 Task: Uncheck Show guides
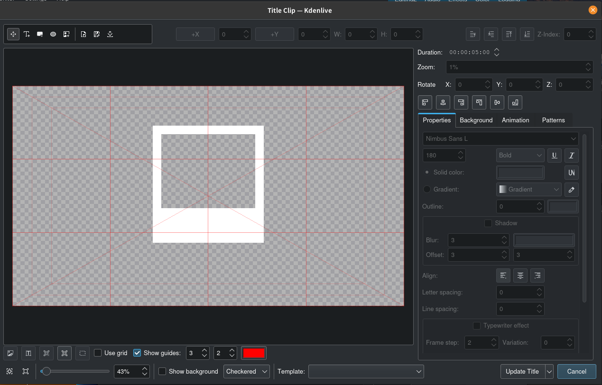point(137,353)
